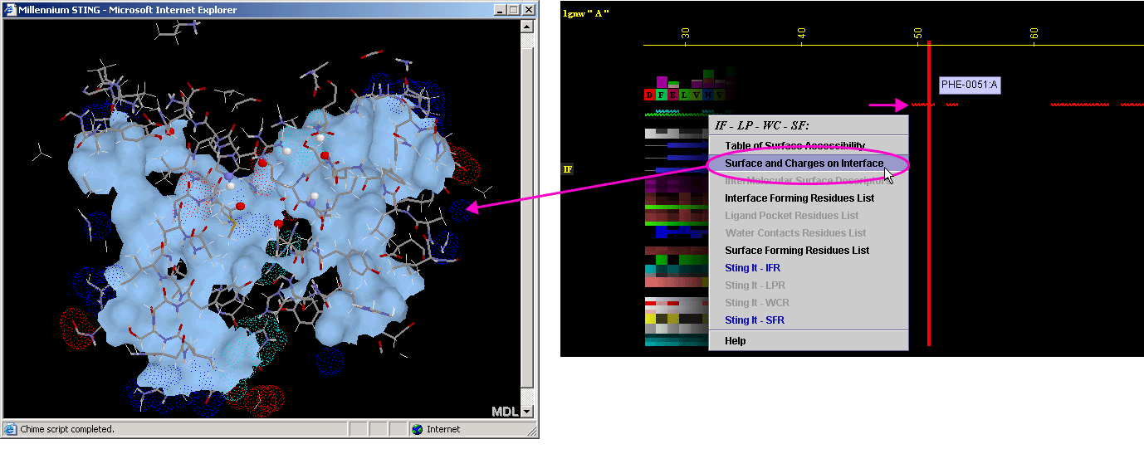This screenshot has width=1144, height=449.
Task: Click the PHE-0051:A residue tooltip
Action: pyautogui.click(x=970, y=85)
